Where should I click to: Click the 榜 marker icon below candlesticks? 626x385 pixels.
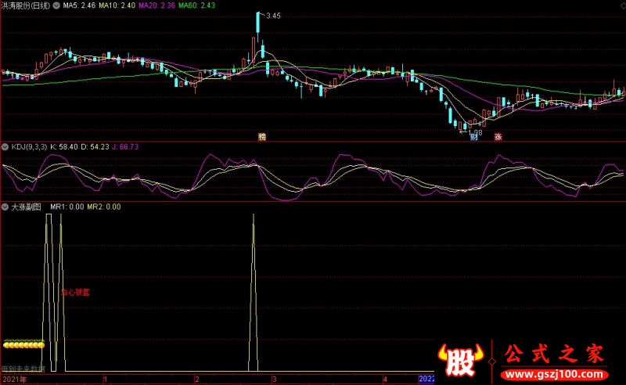point(262,137)
